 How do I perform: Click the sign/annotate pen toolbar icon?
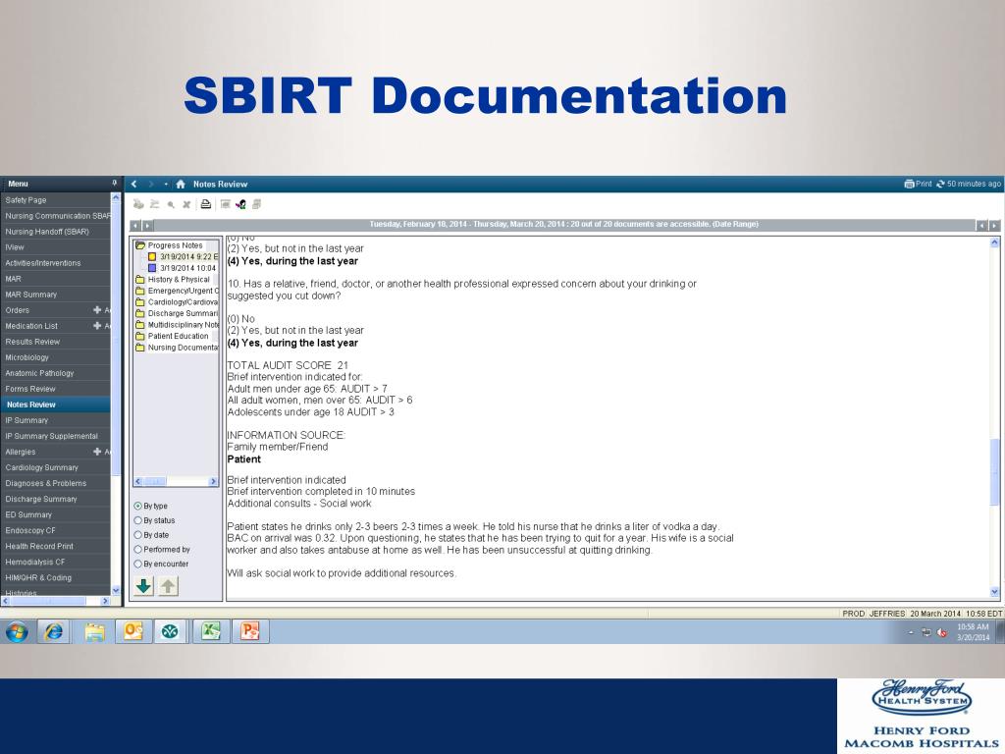point(241,204)
